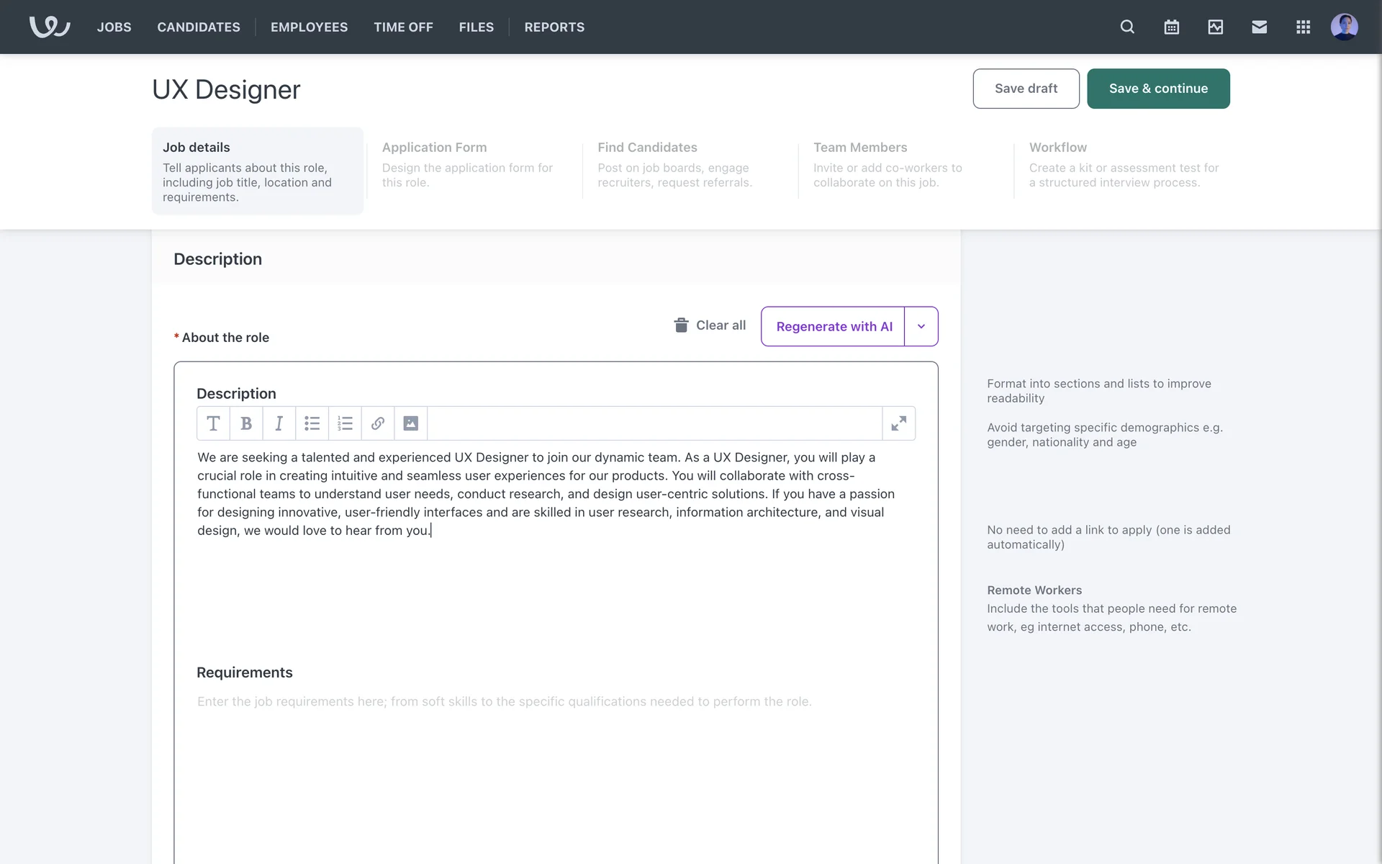Viewport: 1382px width, 864px height.
Task: Toggle bold formatting in editor
Action: click(246, 423)
